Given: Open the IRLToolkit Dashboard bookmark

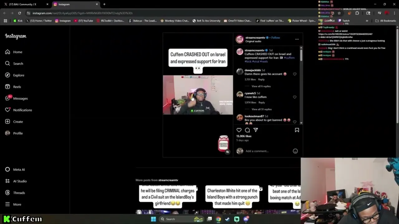Looking at the screenshot, I should (110, 21).
